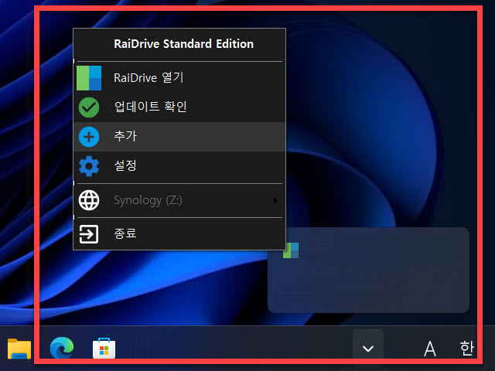495x371 pixels.
Task: Click the green checkmark update icon
Action: (89, 107)
